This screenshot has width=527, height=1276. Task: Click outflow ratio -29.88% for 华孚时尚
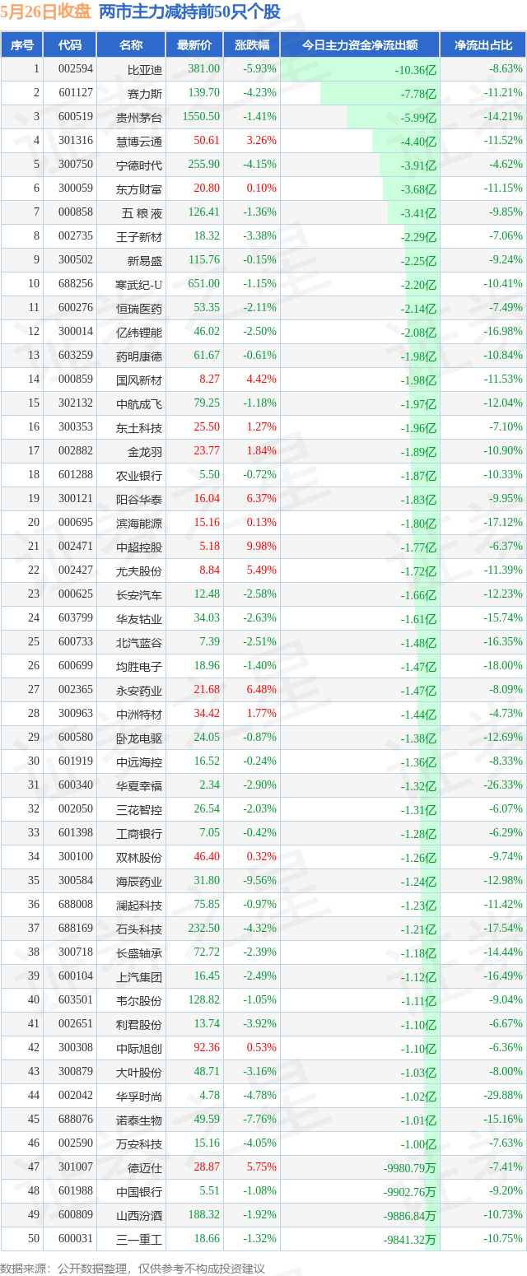coord(503,1096)
